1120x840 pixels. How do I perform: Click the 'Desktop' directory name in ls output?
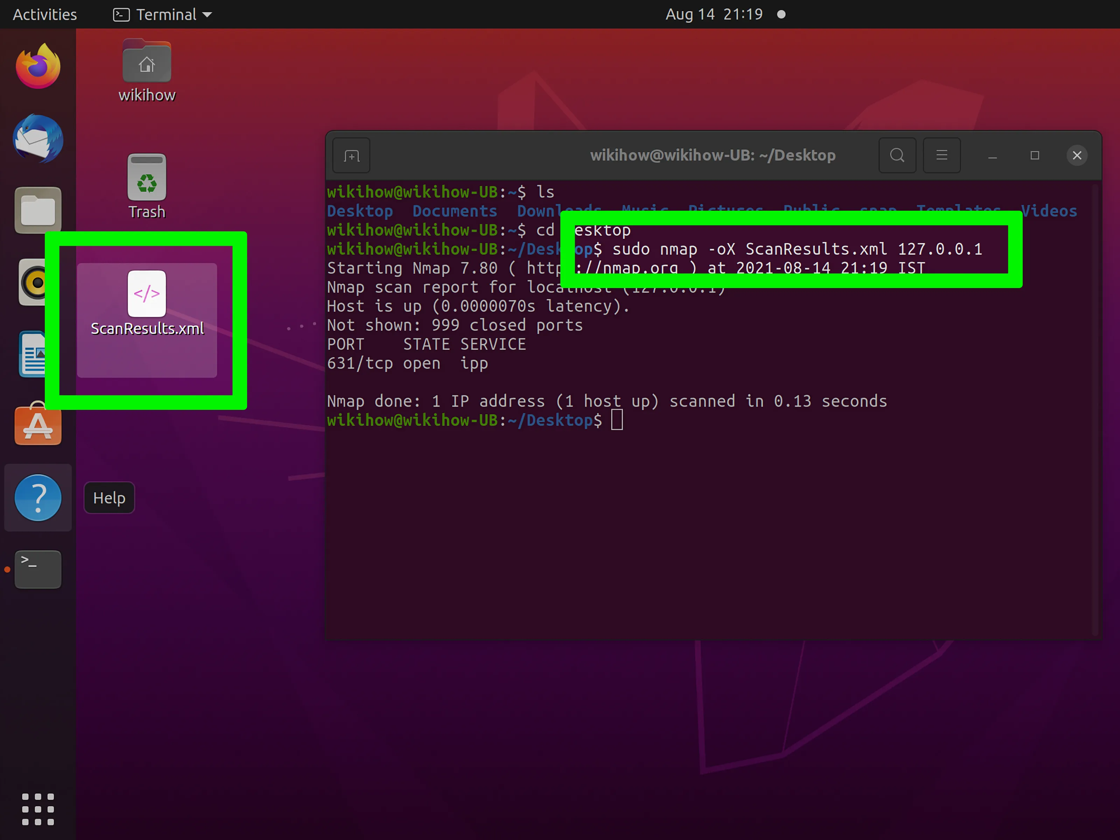click(x=360, y=211)
